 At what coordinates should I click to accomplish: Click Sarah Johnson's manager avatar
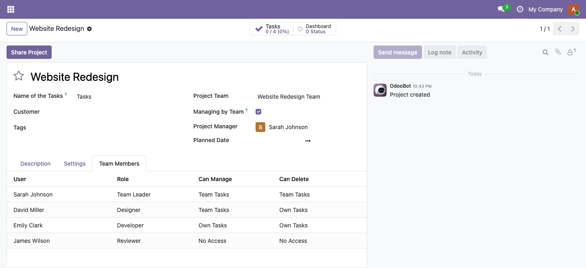coord(260,127)
